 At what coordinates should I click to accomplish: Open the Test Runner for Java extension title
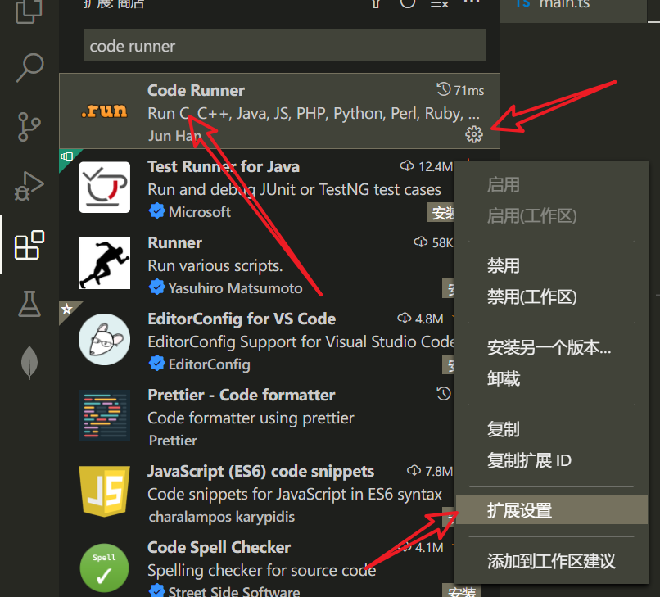[x=224, y=166]
